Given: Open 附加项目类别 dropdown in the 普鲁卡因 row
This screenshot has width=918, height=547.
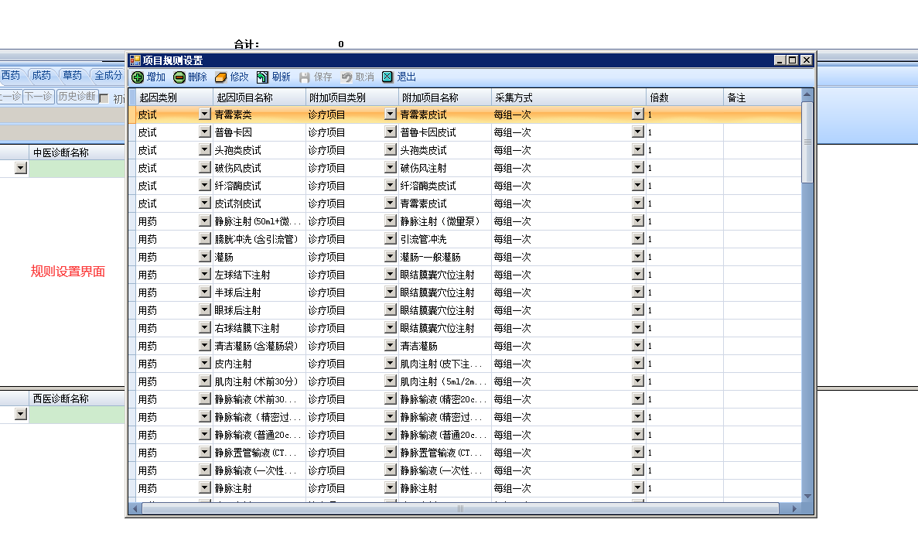Looking at the screenshot, I should (x=391, y=132).
